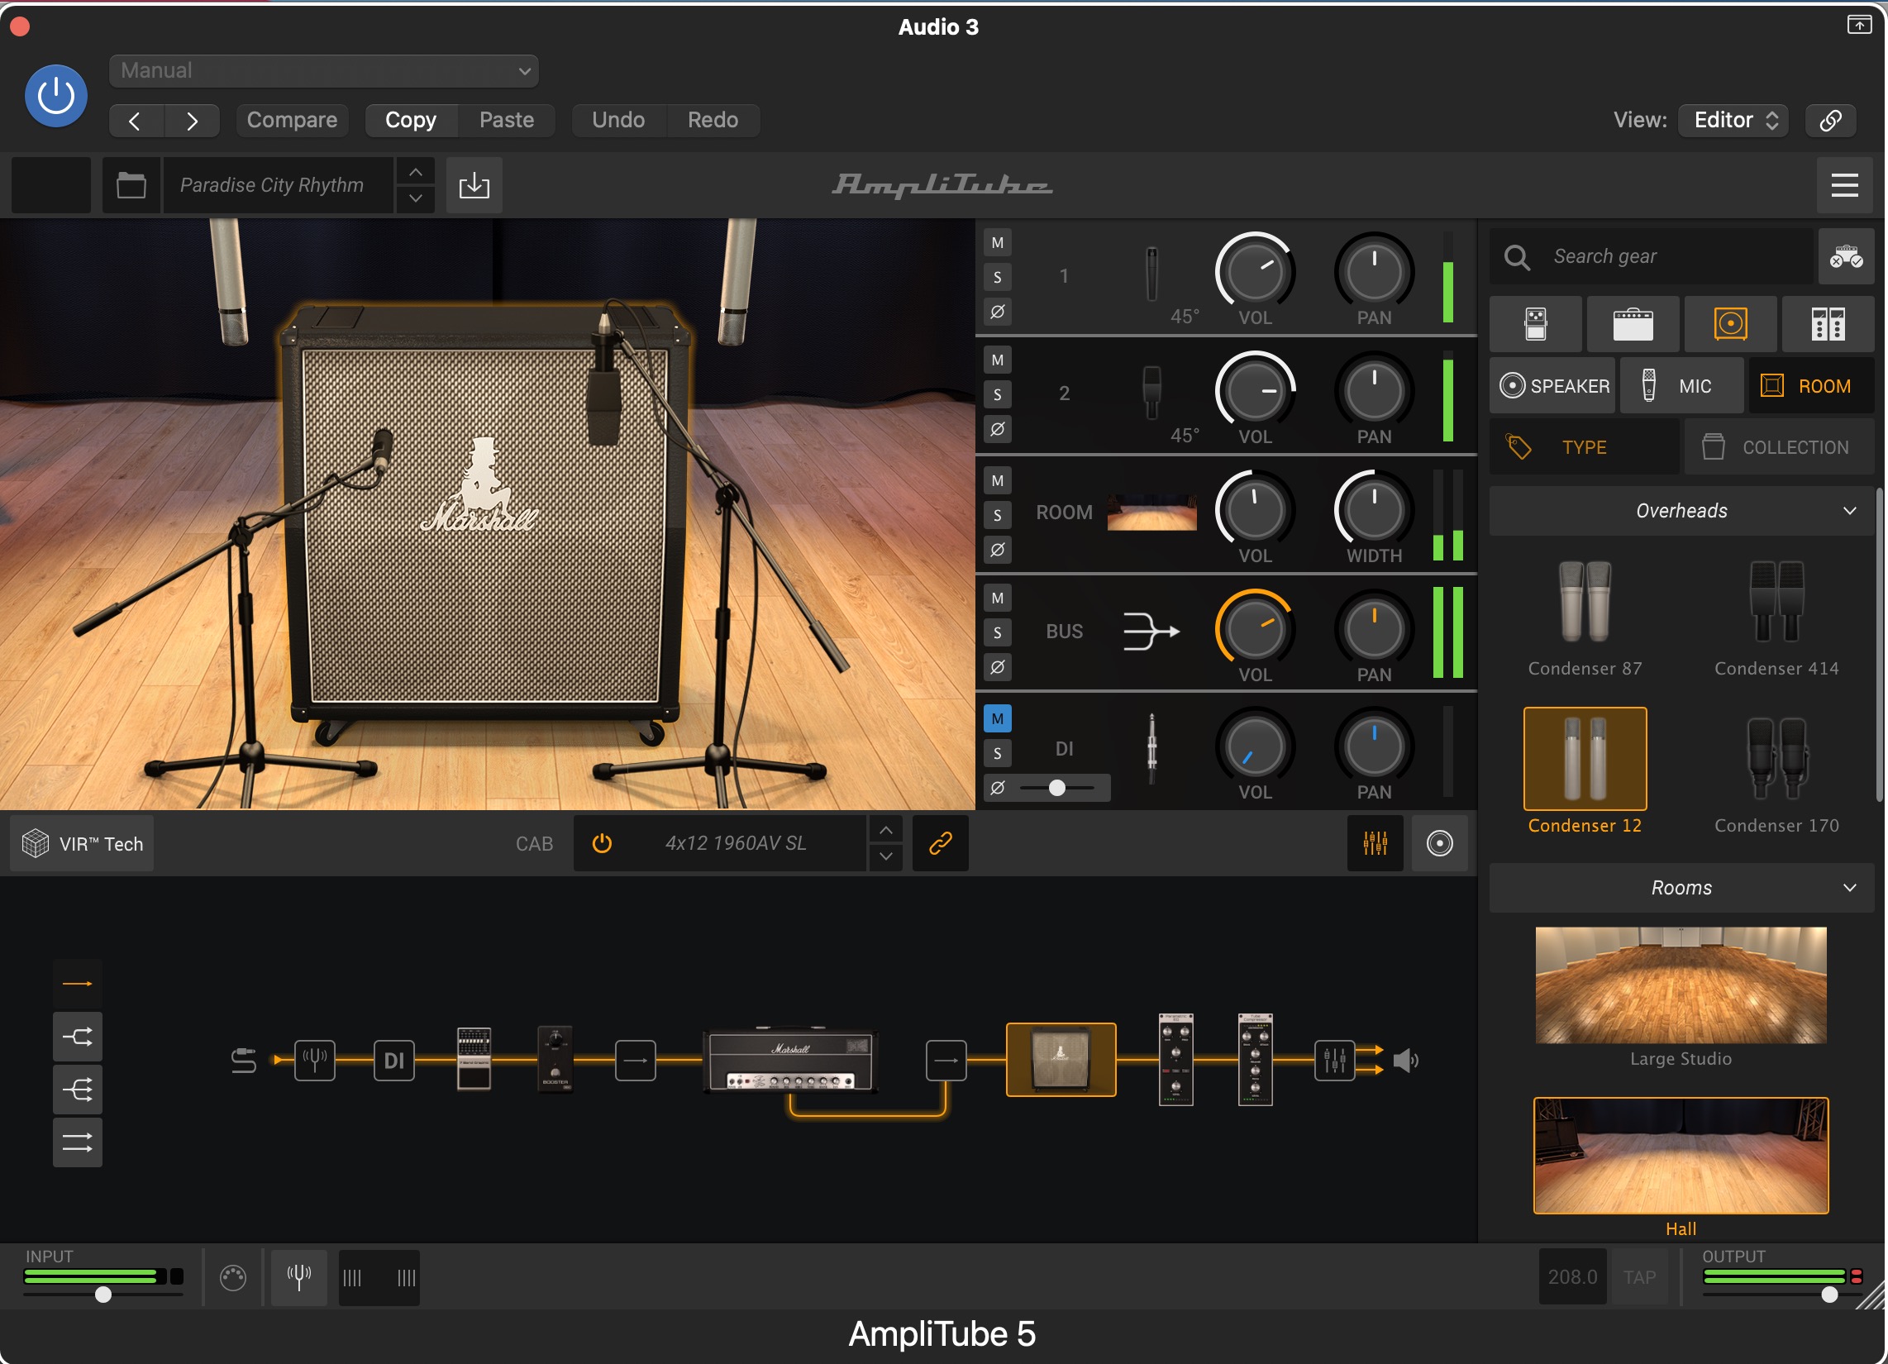1888x1364 pixels.
Task: Switch to the ROOM tab
Action: coord(1810,386)
